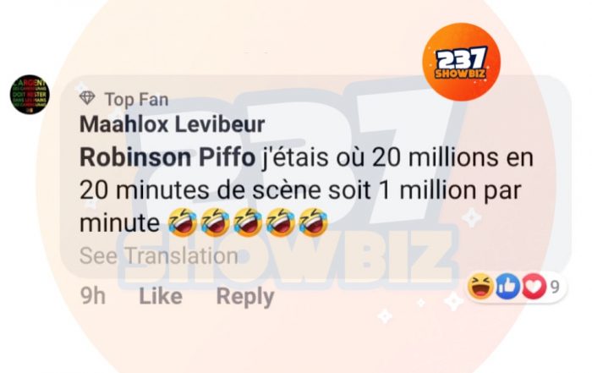
Task: Click the 9h comment timestamp
Action: coord(93,296)
